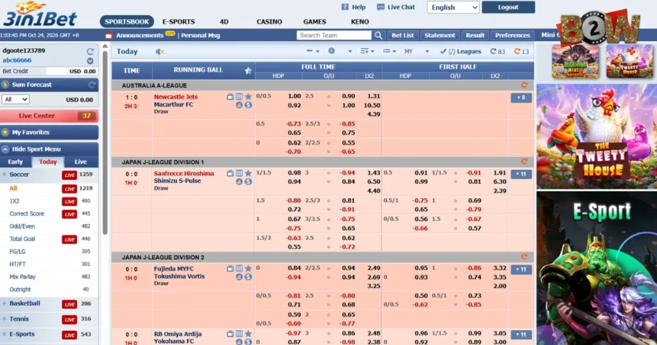Viewport: 657px width, 345px height.
Task: Open Live Chat
Action: (x=395, y=7)
